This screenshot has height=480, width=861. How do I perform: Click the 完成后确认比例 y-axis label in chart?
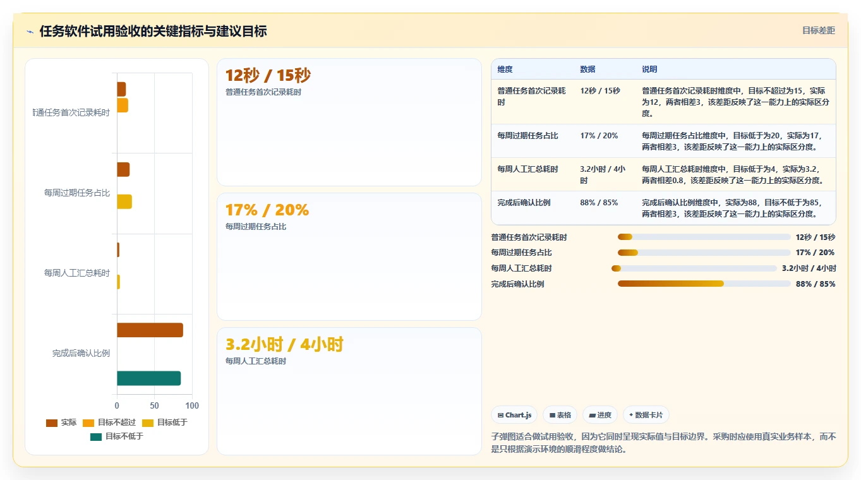[81, 353]
